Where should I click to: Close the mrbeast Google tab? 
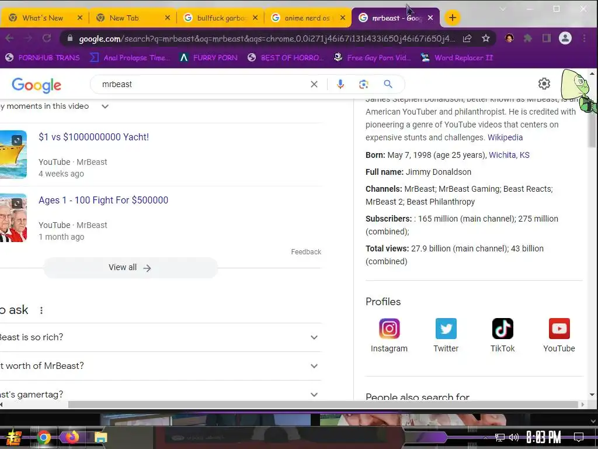[x=430, y=18]
